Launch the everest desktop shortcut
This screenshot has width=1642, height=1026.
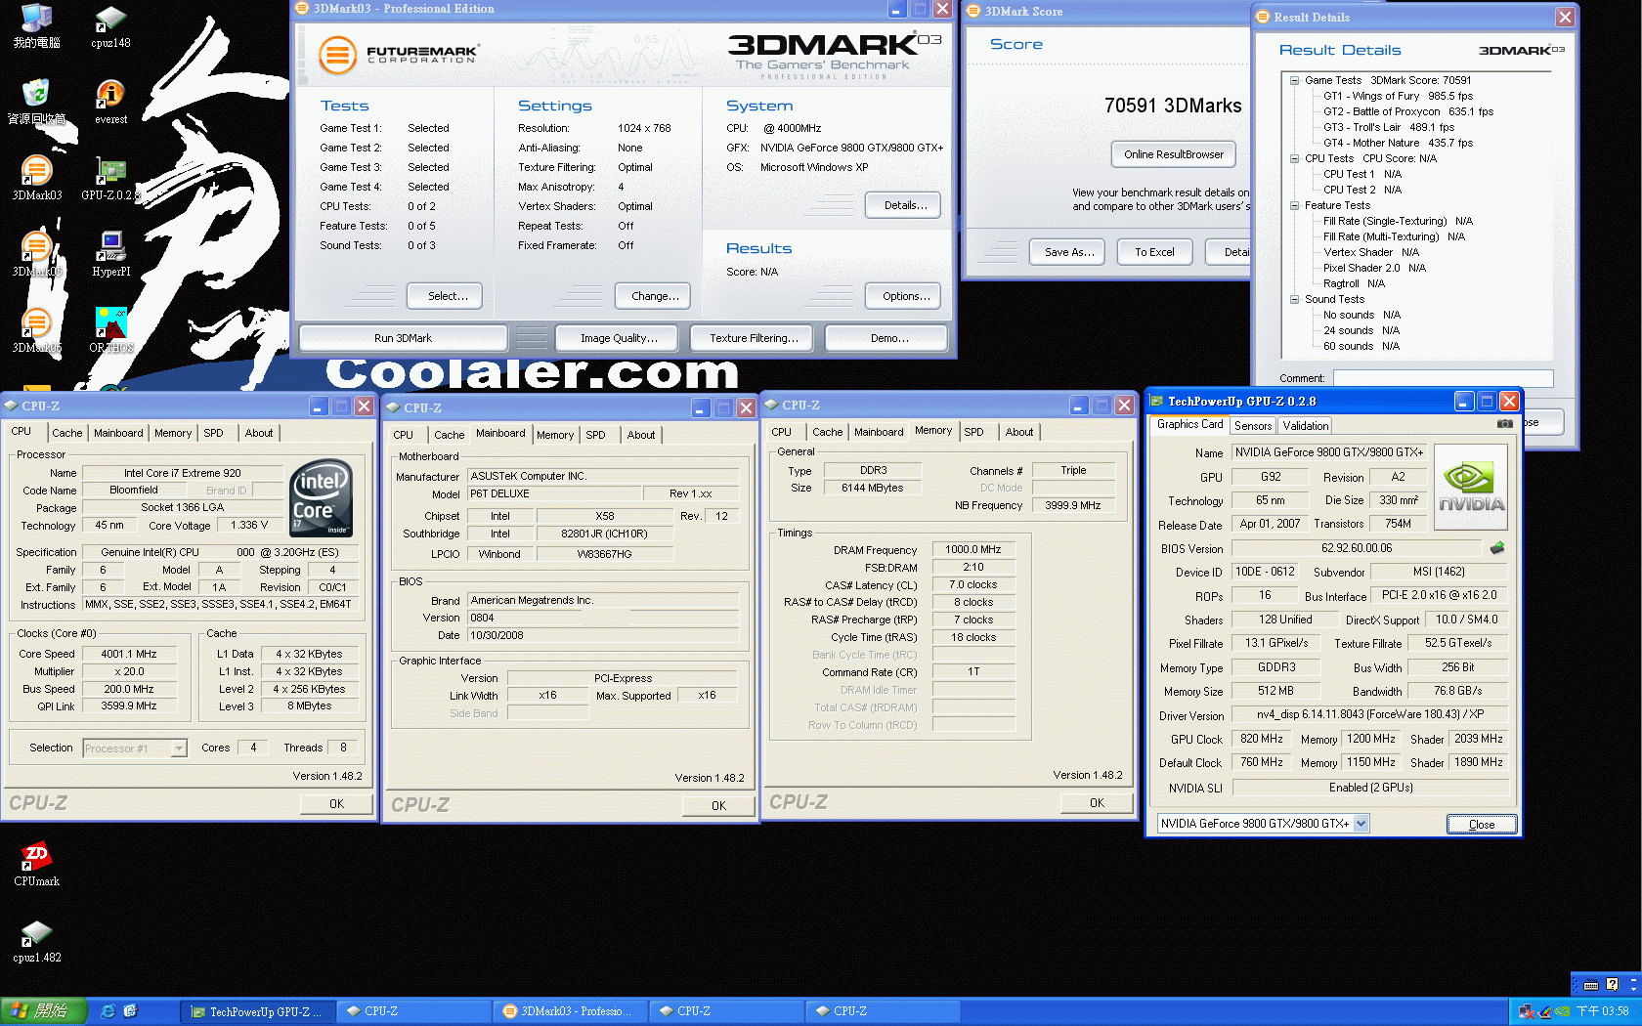pyautogui.click(x=110, y=102)
